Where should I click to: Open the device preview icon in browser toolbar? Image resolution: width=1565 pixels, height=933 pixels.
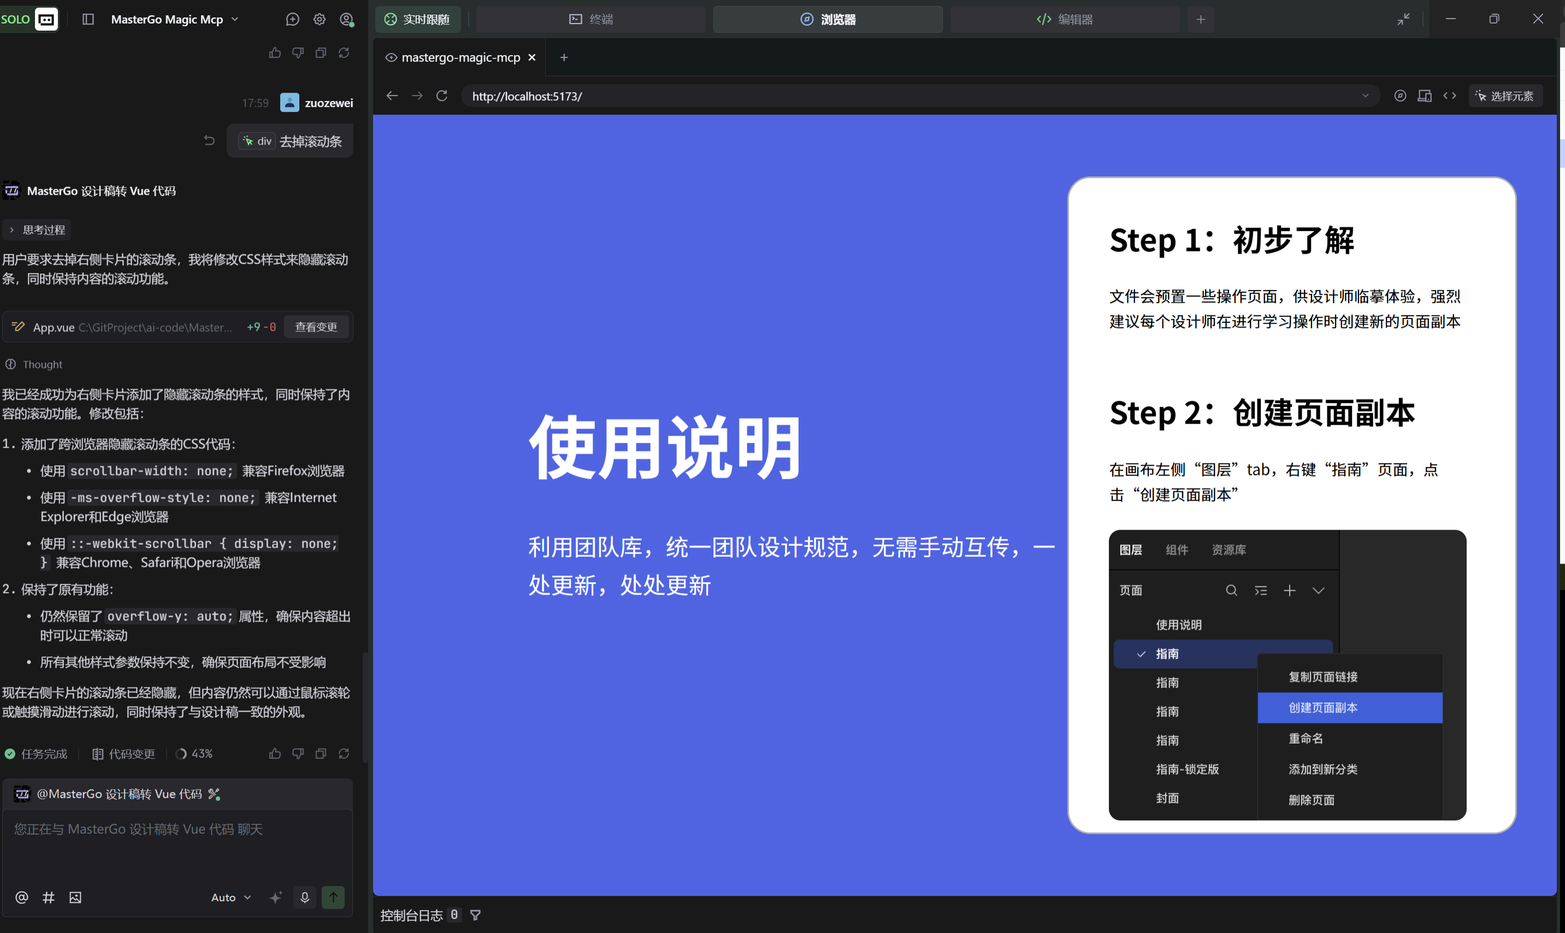point(1425,96)
